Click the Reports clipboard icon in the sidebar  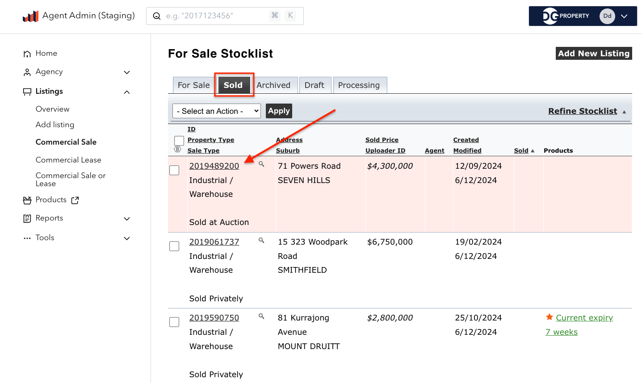point(27,218)
